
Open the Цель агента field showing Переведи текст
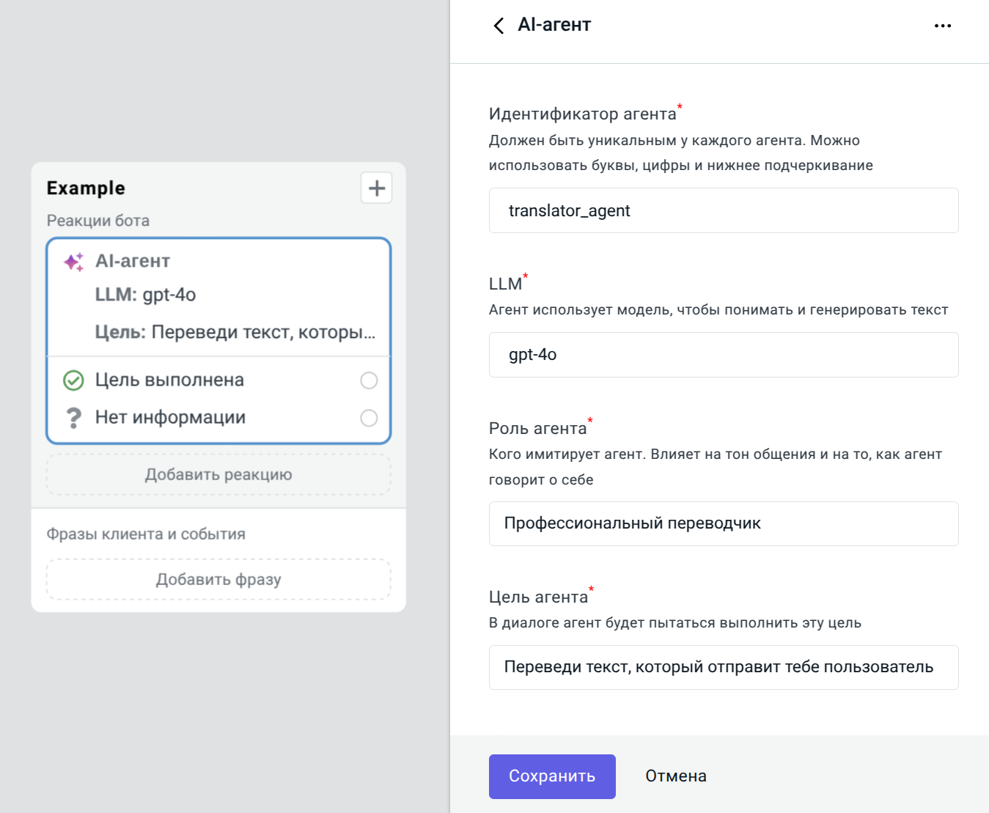point(723,667)
